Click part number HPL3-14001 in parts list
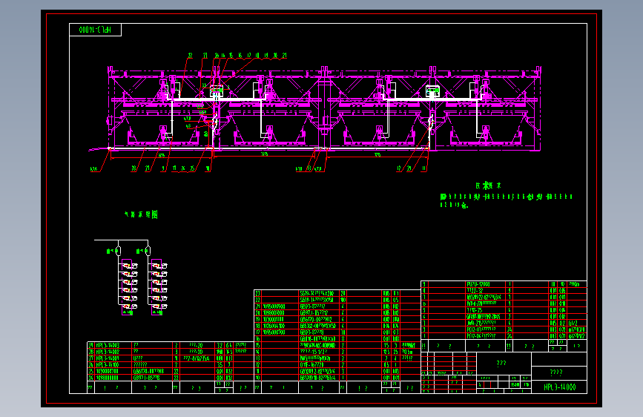Image resolution: width=643 pixels, height=417 pixels. pyautogui.click(x=108, y=358)
